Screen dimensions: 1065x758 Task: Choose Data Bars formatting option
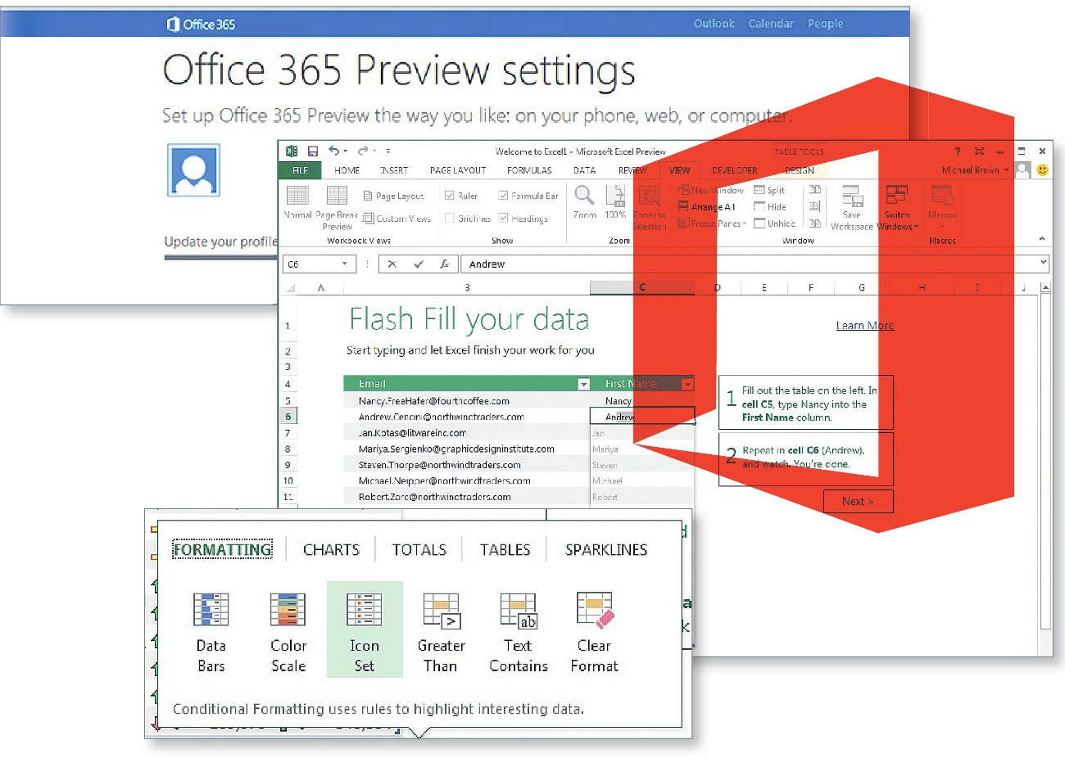211,610
